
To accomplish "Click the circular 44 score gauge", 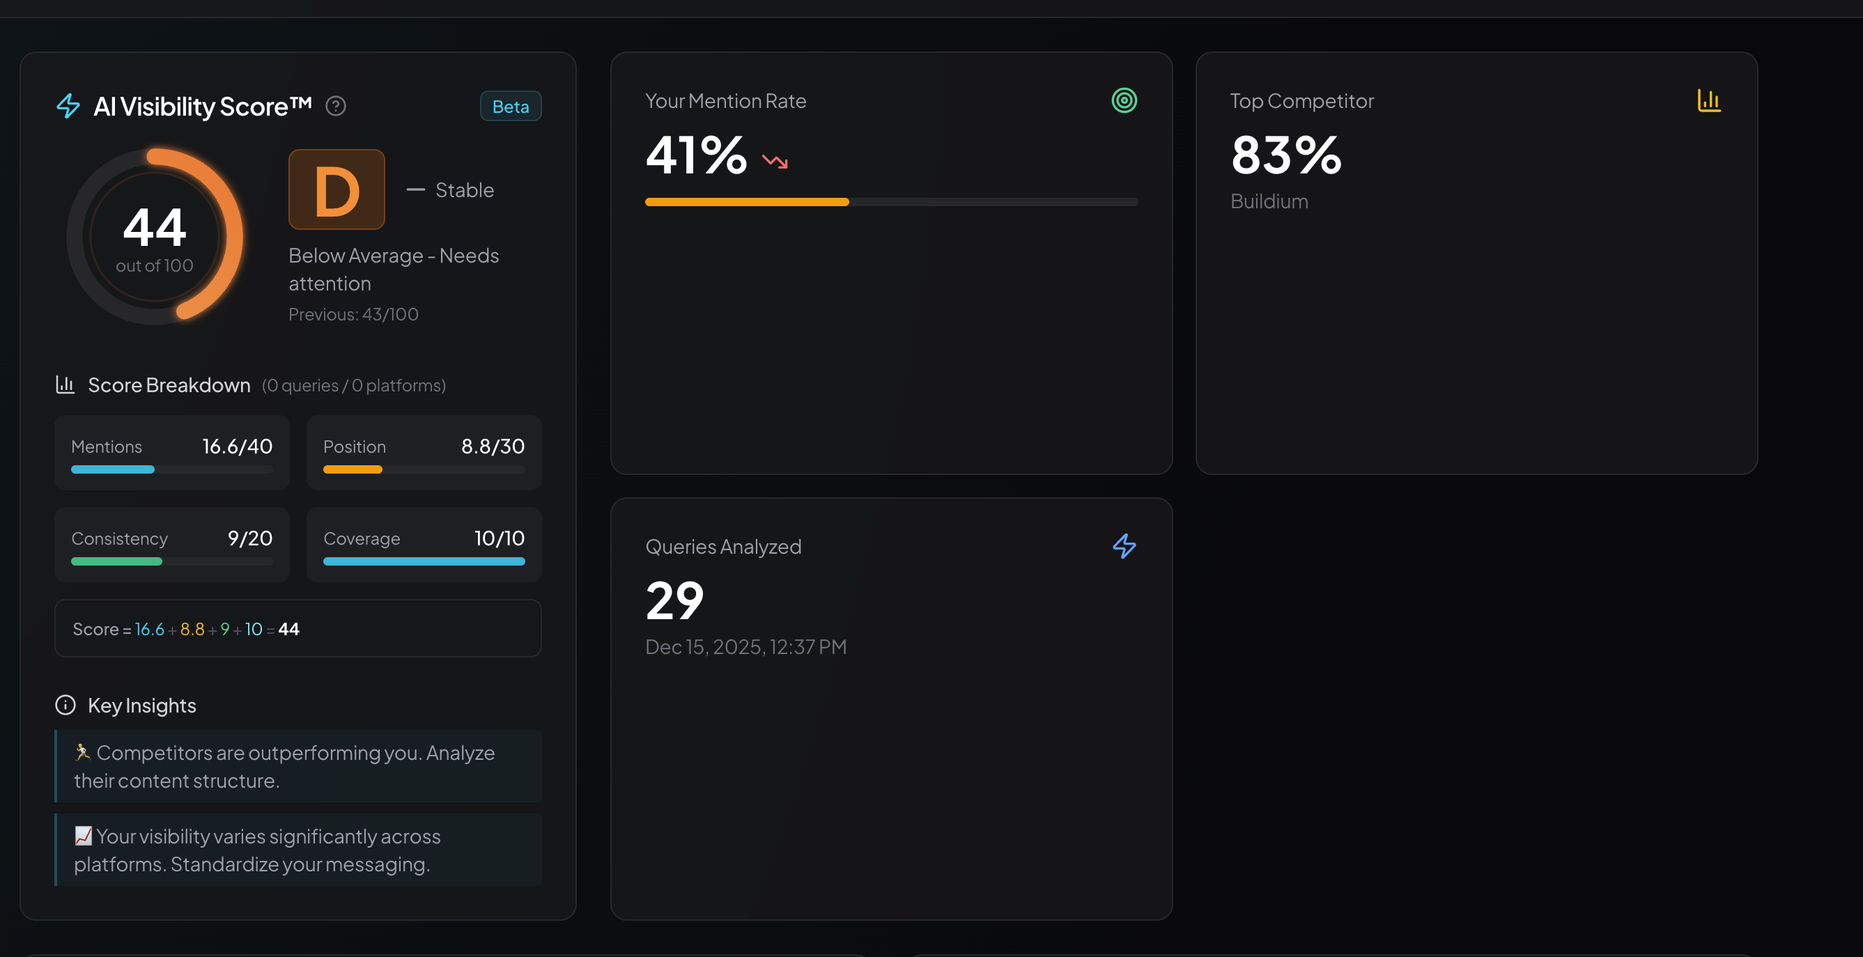I will pyautogui.click(x=155, y=236).
